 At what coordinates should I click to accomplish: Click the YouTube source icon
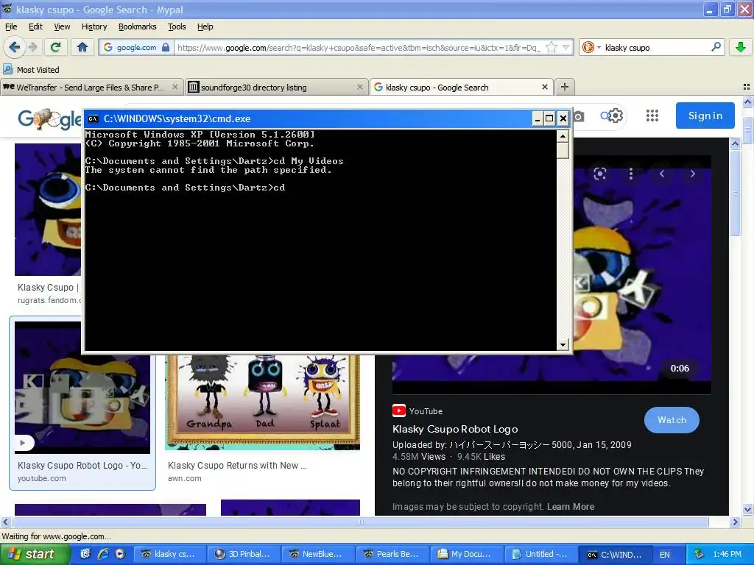pyautogui.click(x=398, y=411)
